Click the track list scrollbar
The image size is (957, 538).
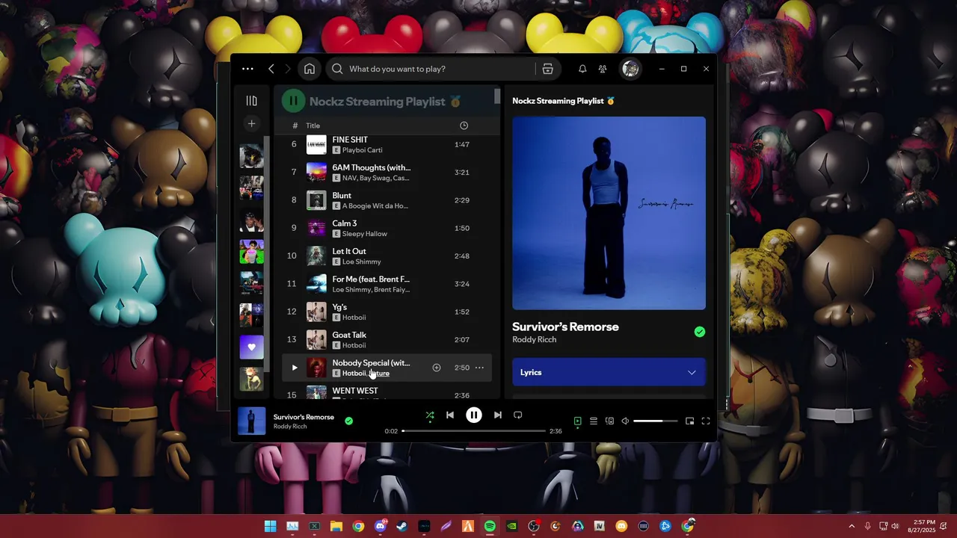[496, 96]
